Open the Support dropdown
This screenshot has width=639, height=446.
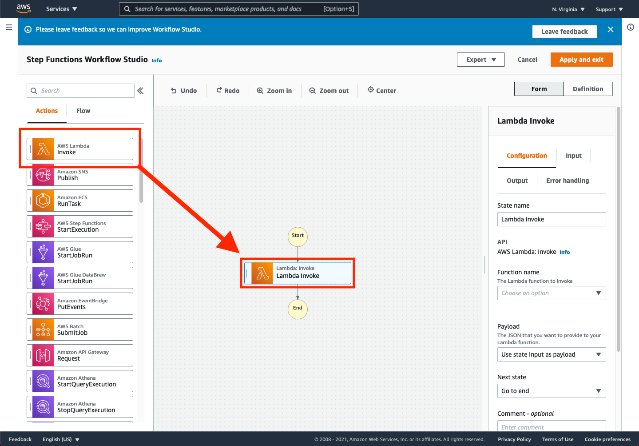click(609, 9)
